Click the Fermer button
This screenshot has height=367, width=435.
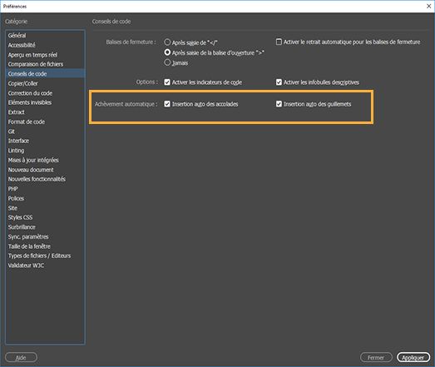376,357
